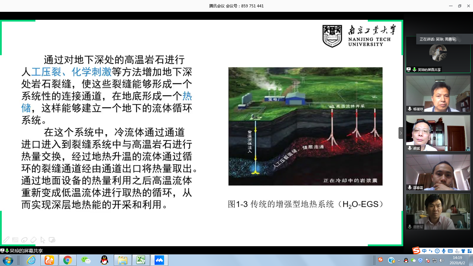Open Google Chrome from the taskbar

[x=67, y=260]
